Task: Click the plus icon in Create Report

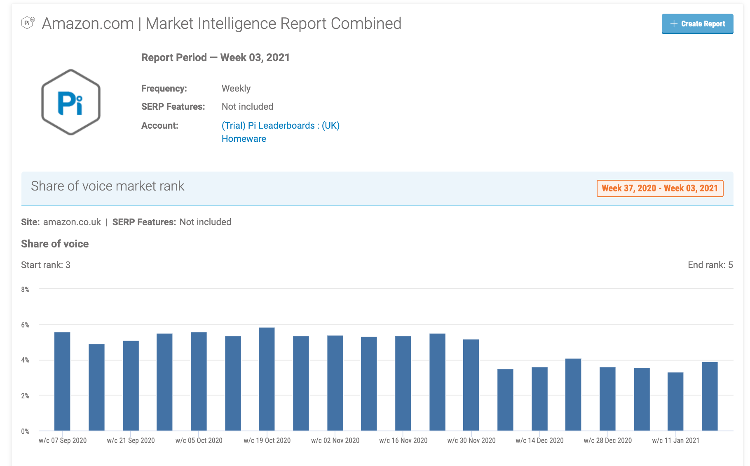Action: (674, 24)
